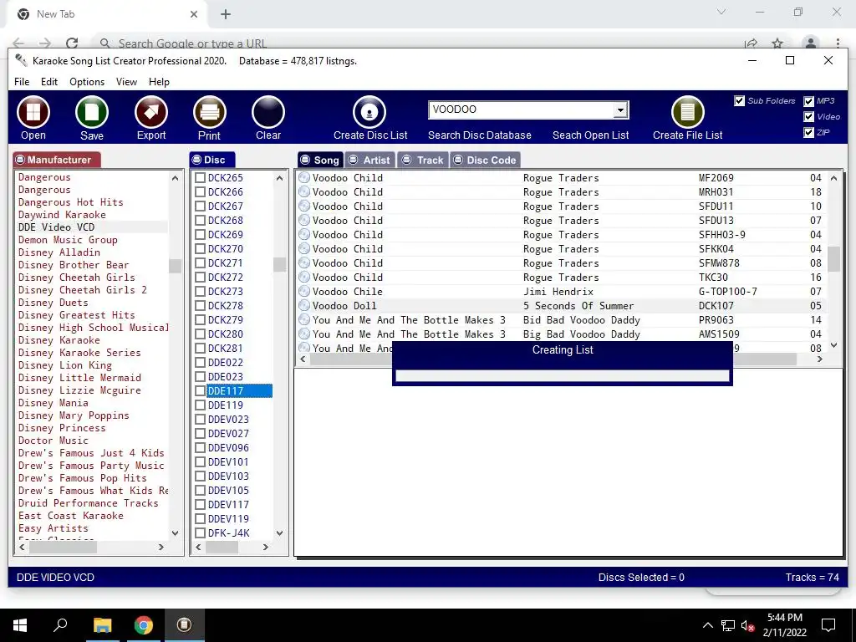856x642 pixels.
Task: Click the green Save icon
Action: [92, 112]
